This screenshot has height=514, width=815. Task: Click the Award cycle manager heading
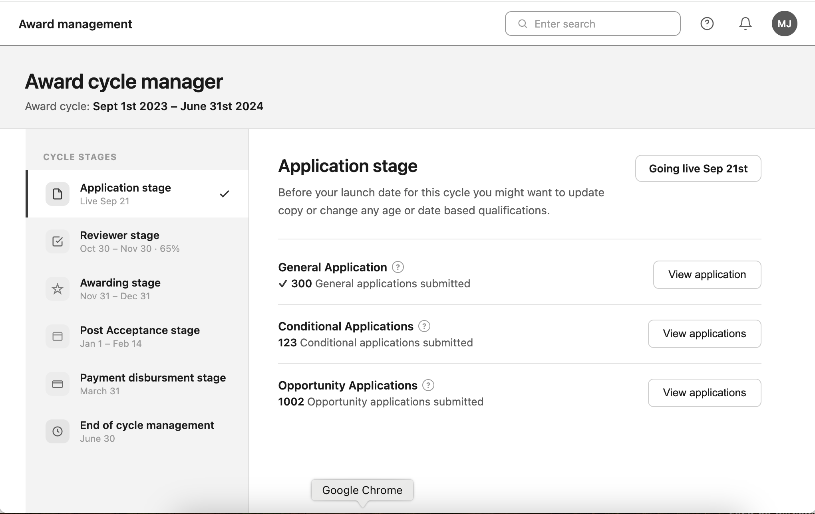point(124,81)
